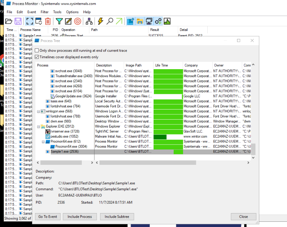Viewport: 287px width, 227px height.
Task: Clear the display with the trash icon
Action: tap(48, 21)
